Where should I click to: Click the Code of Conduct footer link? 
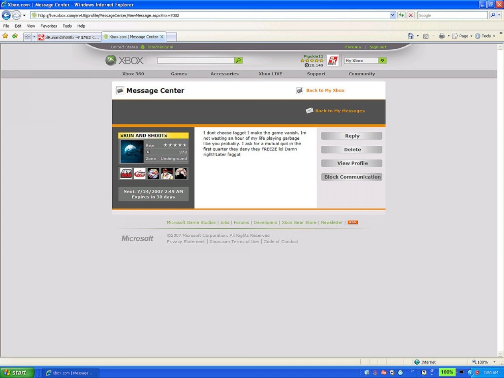281,242
